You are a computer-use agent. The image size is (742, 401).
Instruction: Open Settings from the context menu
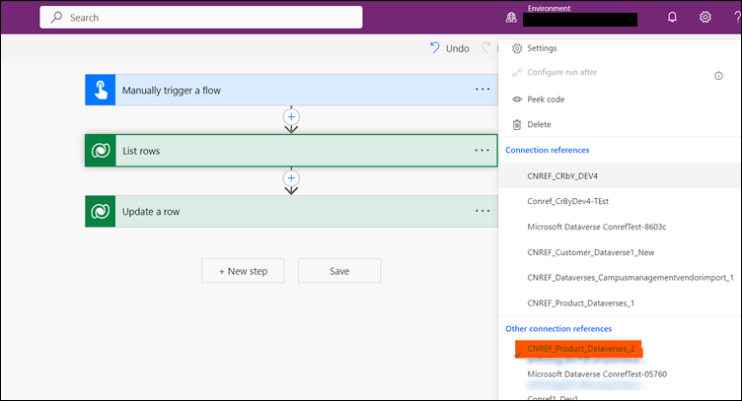(542, 48)
